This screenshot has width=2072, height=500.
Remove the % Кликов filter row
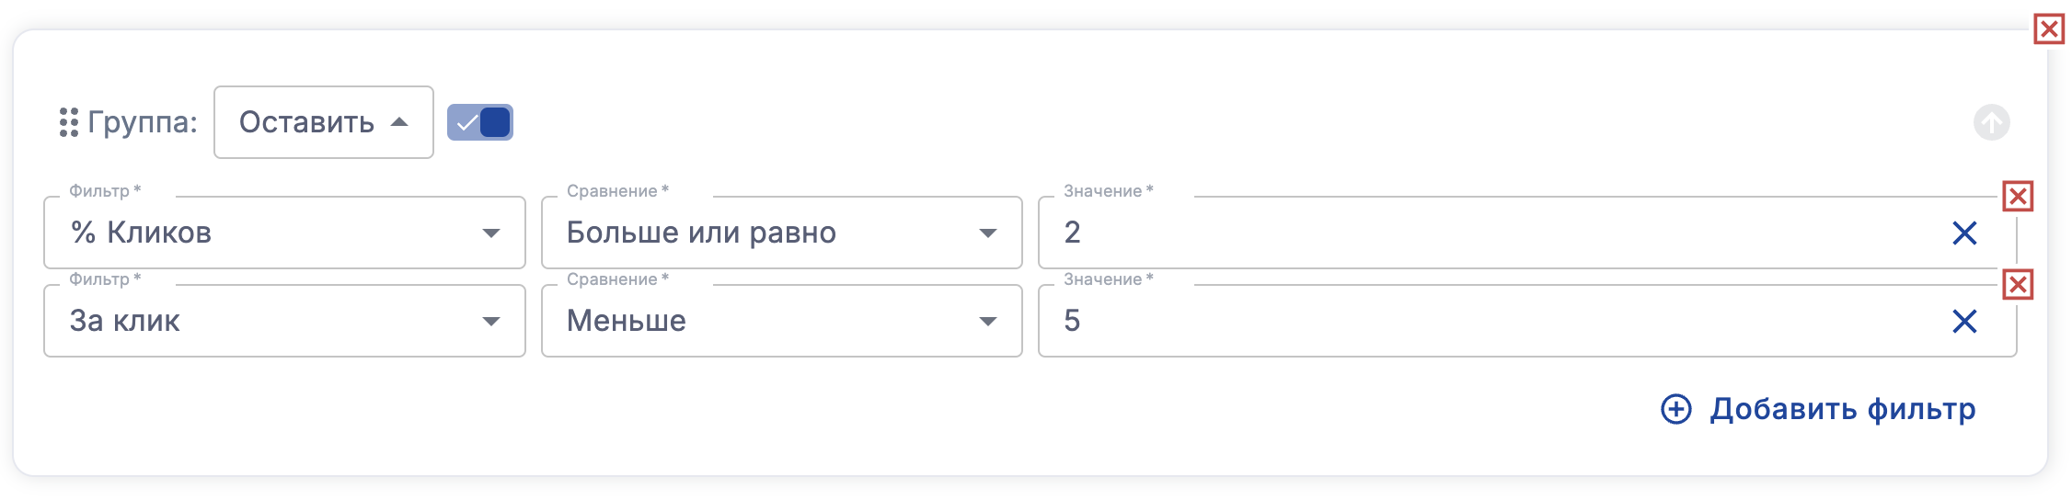click(2018, 196)
